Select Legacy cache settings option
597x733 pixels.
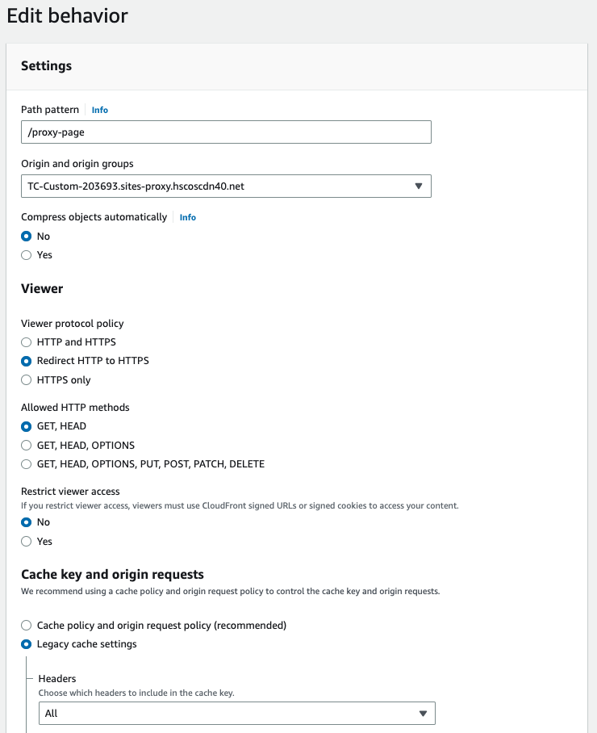click(26, 643)
